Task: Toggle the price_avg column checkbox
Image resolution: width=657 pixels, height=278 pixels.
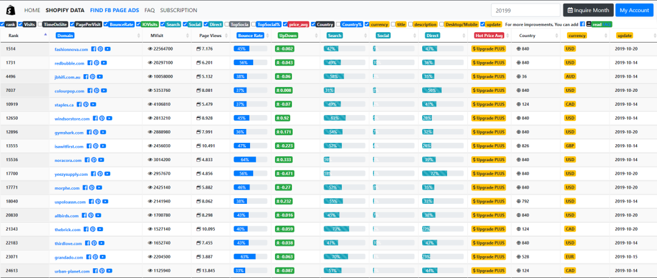Action: (x=285, y=24)
